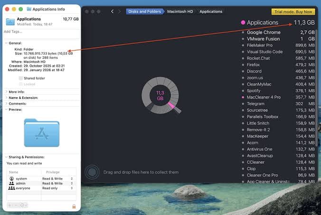The height and width of the screenshot is (215, 321).
Task: Click the Applications folder icon in Info header
Action: click(10, 21)
